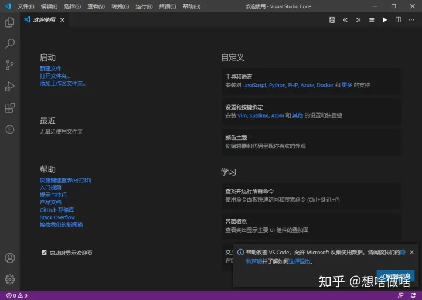
Task: Open the Run and Debug view
Action: tap(9, 87)
